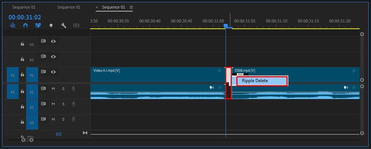Click the blue playhead marker on ruler
The height and width of the screenshot is (149, 371).
click(x=226, y=26)
